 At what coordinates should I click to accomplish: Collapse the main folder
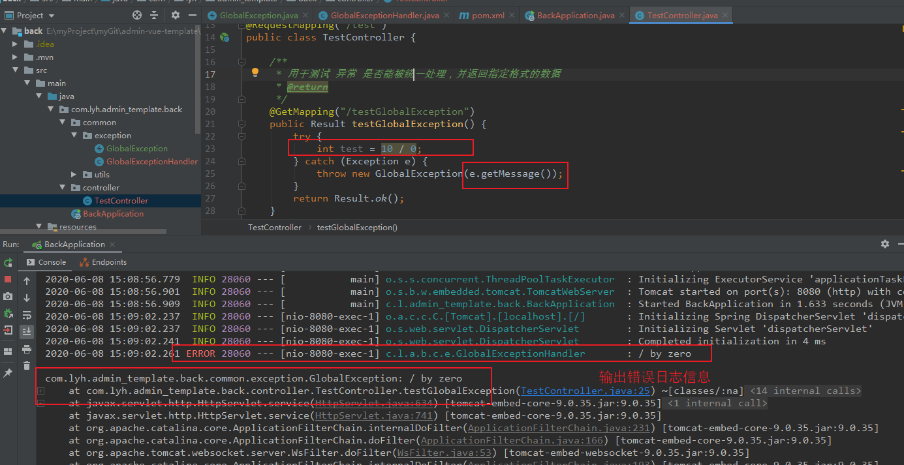point(28,83)
